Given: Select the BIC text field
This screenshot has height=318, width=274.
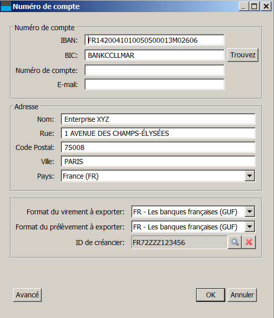Looking at the screenshot, I should click(x=154, y=55).
